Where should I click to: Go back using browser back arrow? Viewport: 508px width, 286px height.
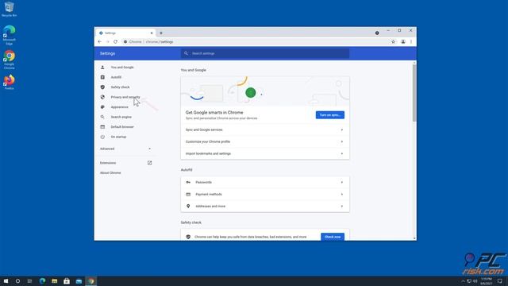click(x=100, y=42)
